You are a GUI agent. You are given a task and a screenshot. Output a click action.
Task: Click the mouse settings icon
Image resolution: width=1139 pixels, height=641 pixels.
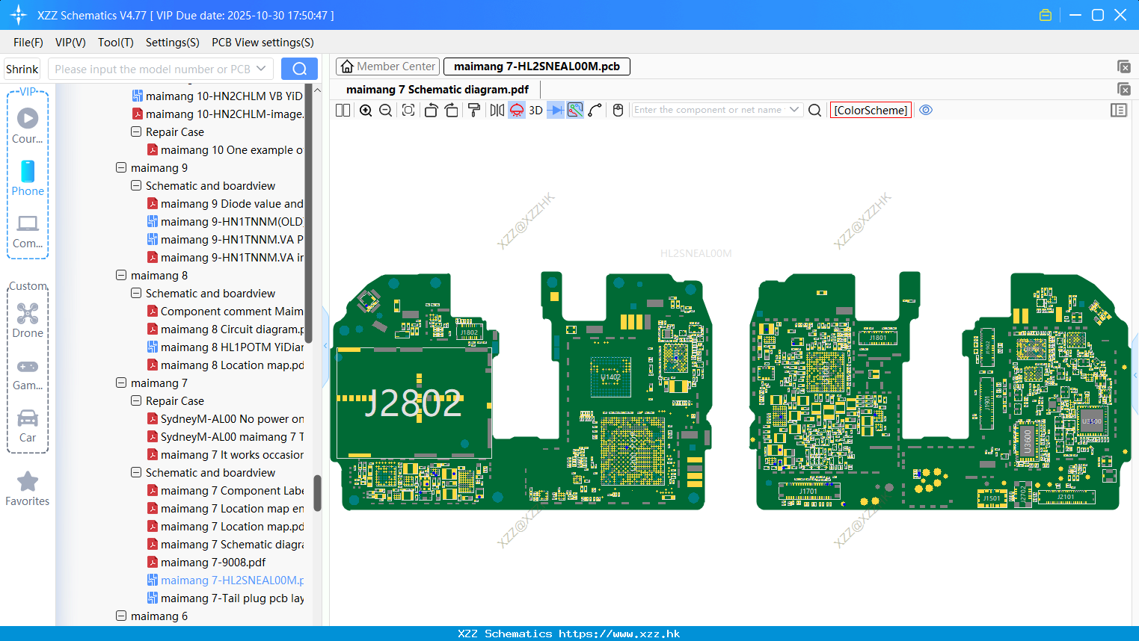coord(618,110)
